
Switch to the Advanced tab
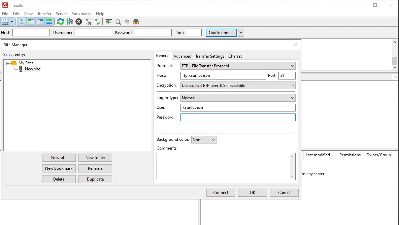(182, 56)
